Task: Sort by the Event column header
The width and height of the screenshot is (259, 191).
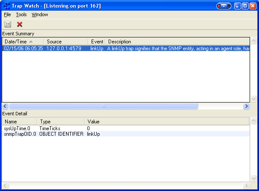Action: pyautogui.click(x=97, y=42)
